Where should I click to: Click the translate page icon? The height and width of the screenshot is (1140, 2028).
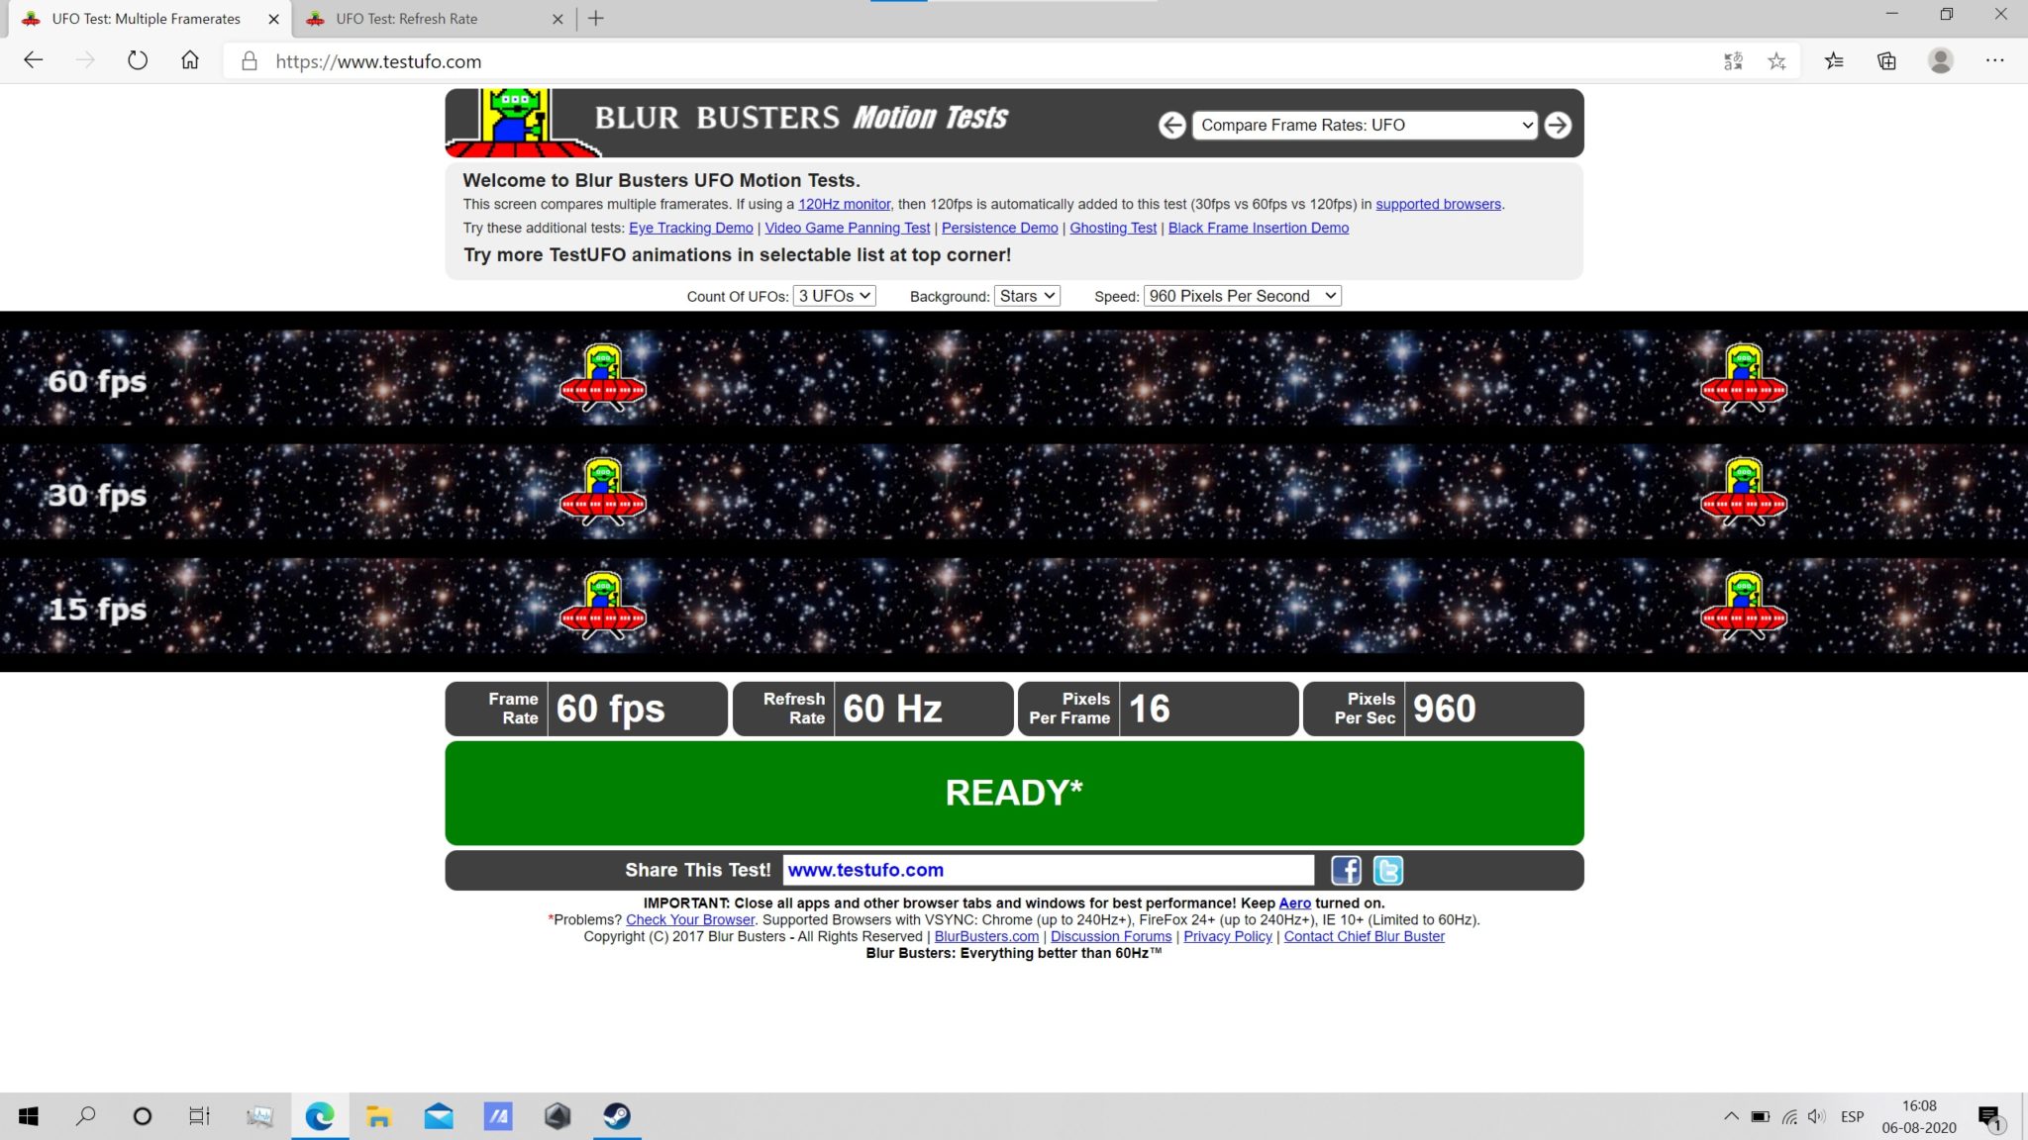coord(1733,61)
